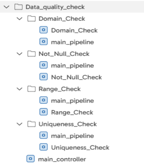Screen dimensions: 144x166
Task: Click the pipeline icon for main_pipeline under Range_Check
Action: [x=43, y=100]
